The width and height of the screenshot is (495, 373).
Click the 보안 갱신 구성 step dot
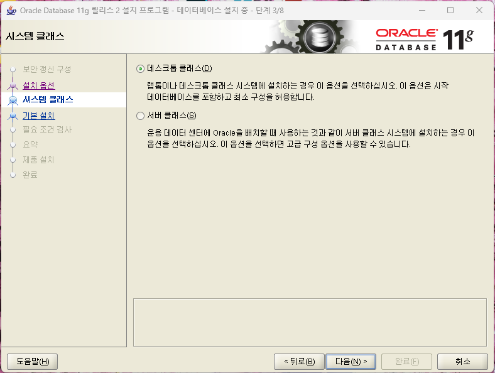click(x=13, y=69)
